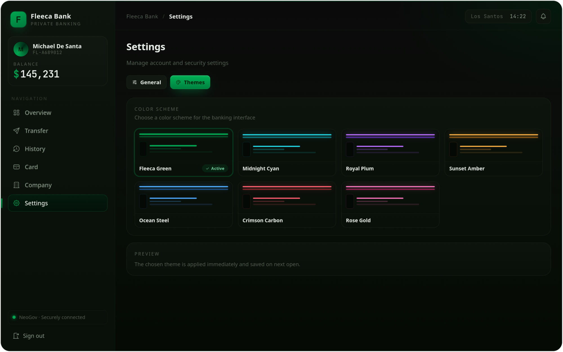563x352 pixels.
Task: Apply the Rose Gold theme card
Action: click(390, 204)
